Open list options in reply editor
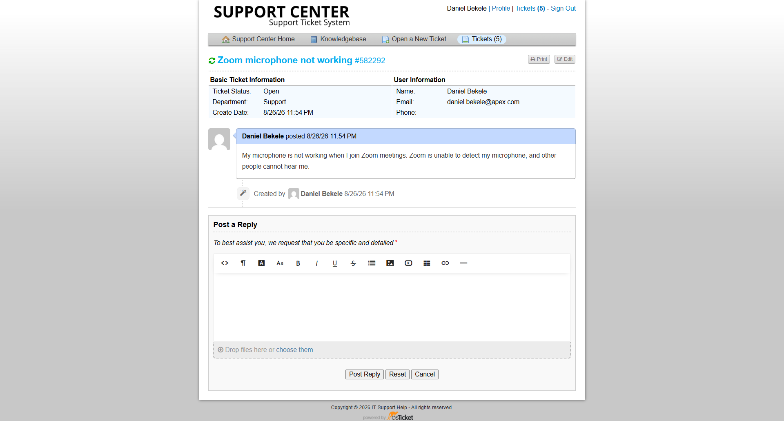This screenshot has width=784, height=421. tap(372, 263)
